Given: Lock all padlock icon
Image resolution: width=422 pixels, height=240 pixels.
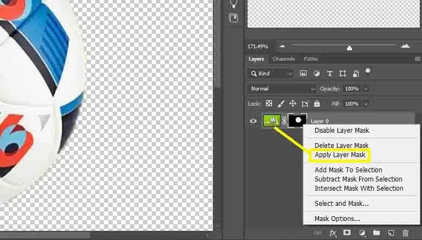Looking at the screenshot, I should 317,103.
